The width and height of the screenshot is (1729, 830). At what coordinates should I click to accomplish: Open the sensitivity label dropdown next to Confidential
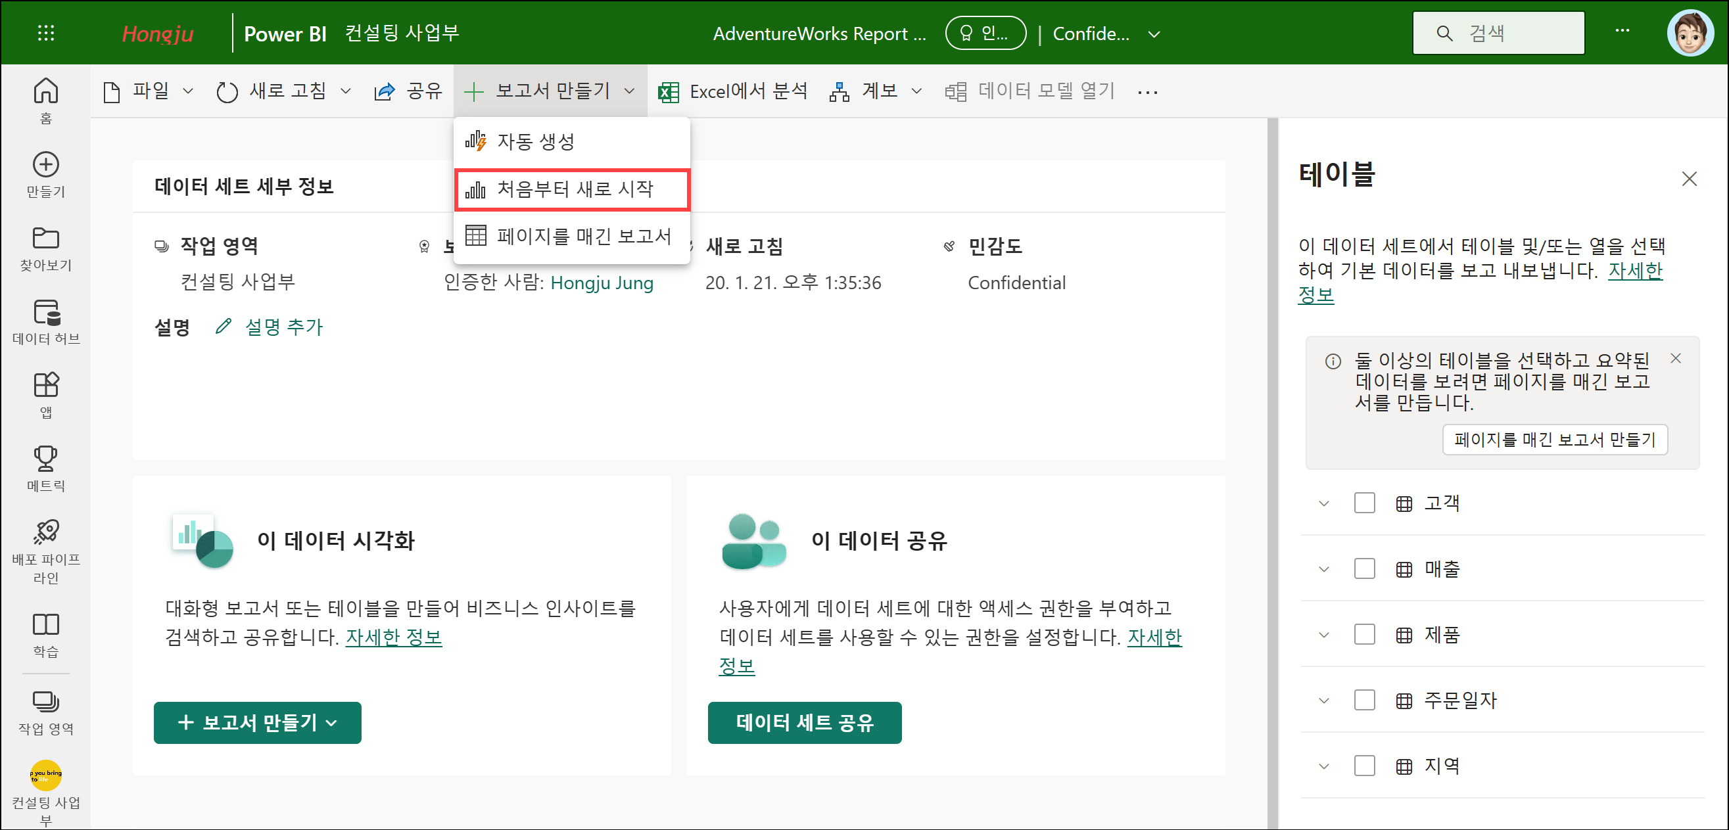click(1154, 34)
